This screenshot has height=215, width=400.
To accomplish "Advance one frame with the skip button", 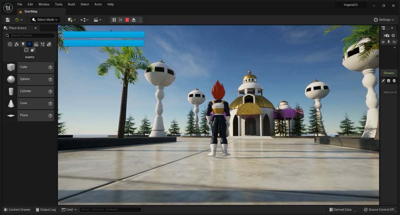I will pyautogui.click(x=121, y=20).
